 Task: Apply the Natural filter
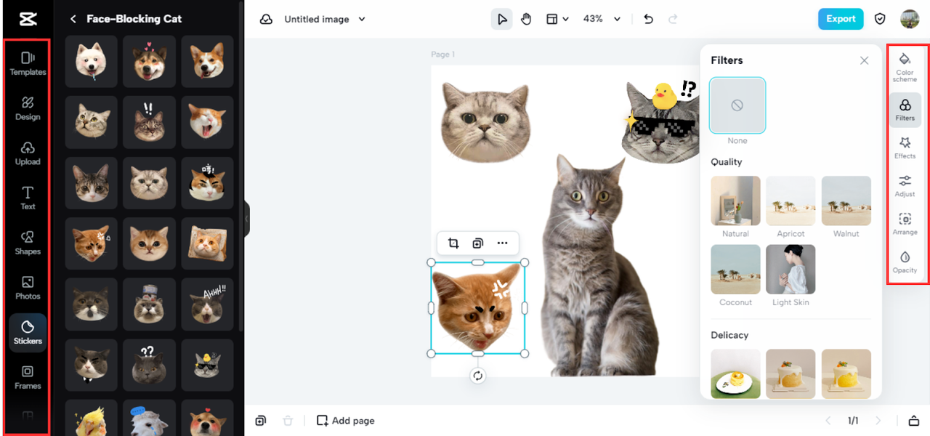[735, 201]
